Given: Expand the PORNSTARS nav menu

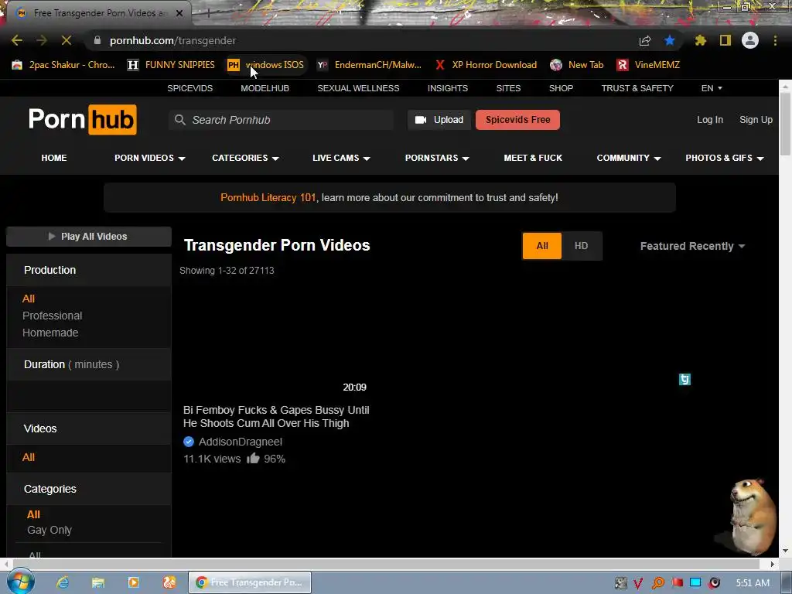Looking at the screenshot, I should coord(437,158).
